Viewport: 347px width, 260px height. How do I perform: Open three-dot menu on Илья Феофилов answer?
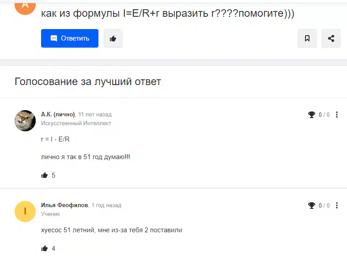(x=337, y=205)
